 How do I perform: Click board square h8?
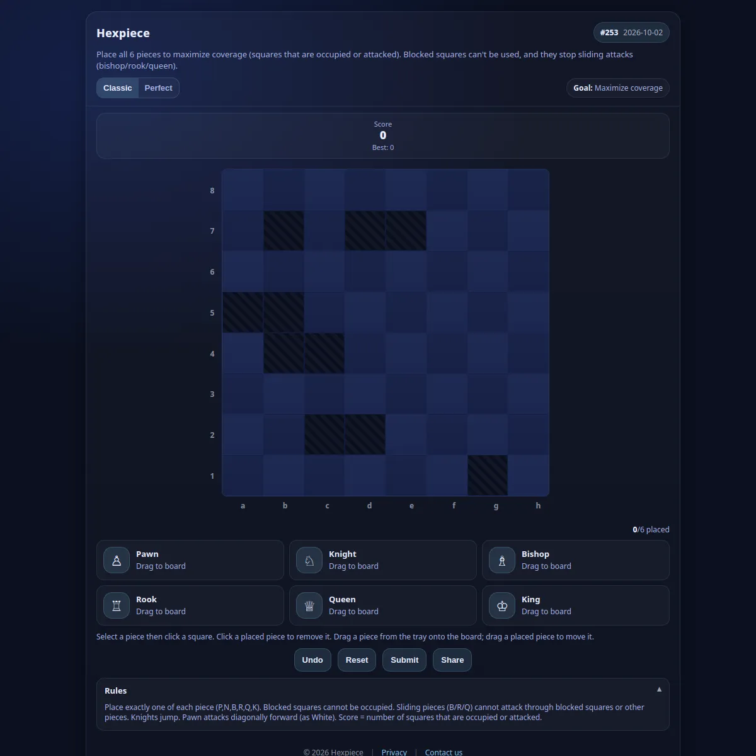coord(529,190)
